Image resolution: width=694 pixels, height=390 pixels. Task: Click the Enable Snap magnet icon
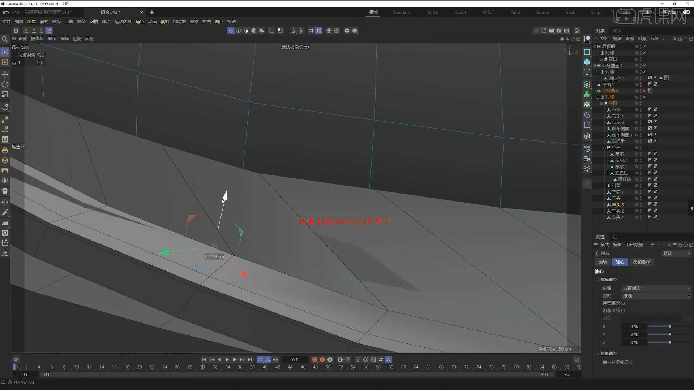click(293, 31)
